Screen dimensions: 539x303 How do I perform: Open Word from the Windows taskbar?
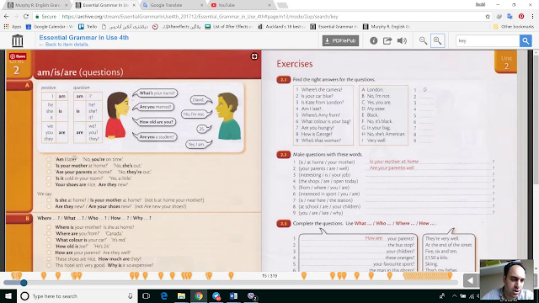point(233,295)
